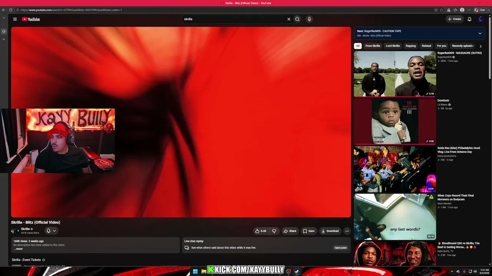492x276 pixels.
Task: Visit the heavy.productions channel
Action: coord(447,156)
